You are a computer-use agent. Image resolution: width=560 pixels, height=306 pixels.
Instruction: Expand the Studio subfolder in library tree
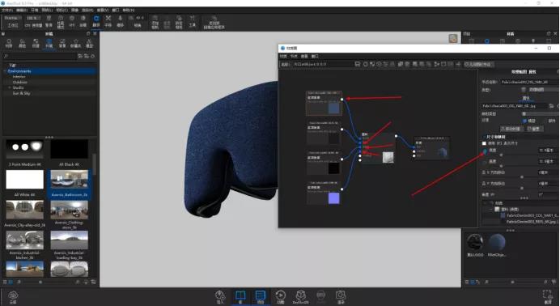coord(10,87)
